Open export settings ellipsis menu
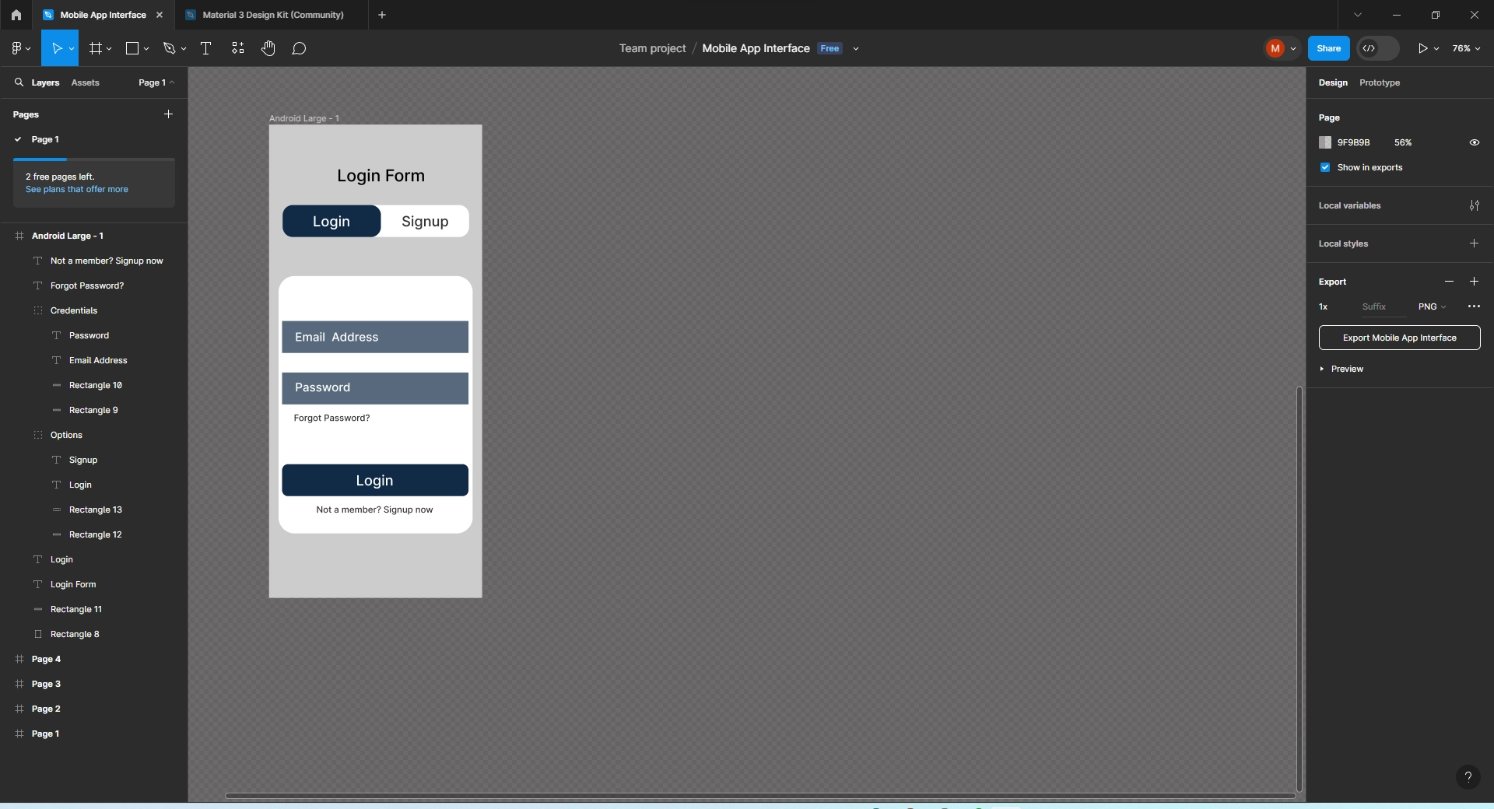 tap(1474, 306)
